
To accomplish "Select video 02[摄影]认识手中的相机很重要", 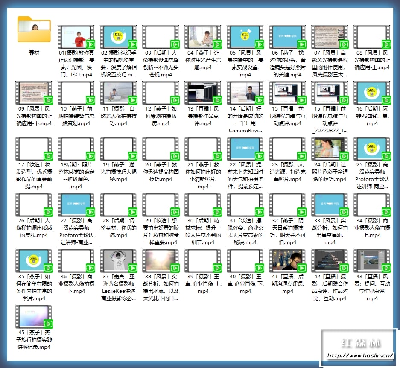I will [x=118, y=37].
